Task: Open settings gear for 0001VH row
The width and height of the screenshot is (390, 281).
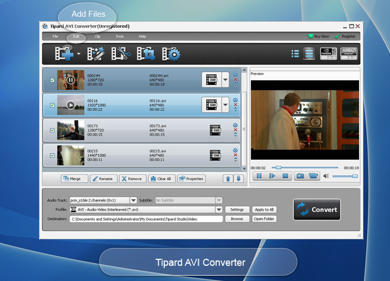Action: [x=235, y=75]
